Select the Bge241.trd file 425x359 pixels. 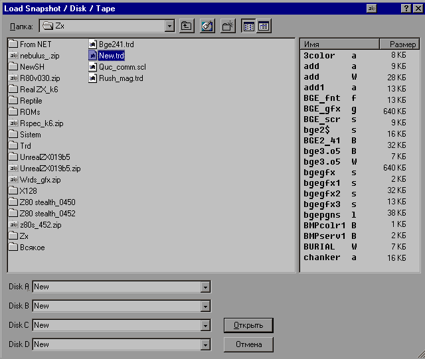(116, 44)
